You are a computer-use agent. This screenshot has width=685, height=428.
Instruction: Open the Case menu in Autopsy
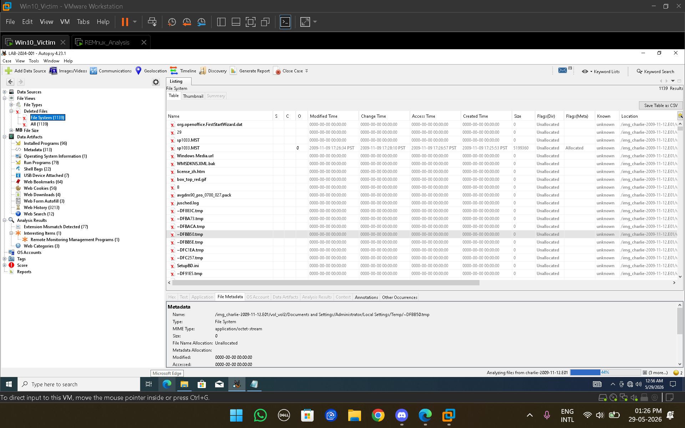tap(7, 61)
